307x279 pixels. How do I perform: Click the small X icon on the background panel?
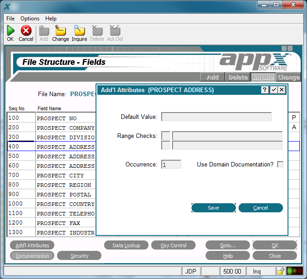click(290, 48)
